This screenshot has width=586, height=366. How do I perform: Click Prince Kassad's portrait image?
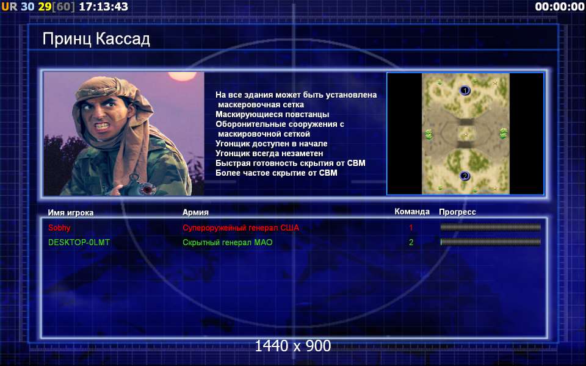[x=124, y=134]
